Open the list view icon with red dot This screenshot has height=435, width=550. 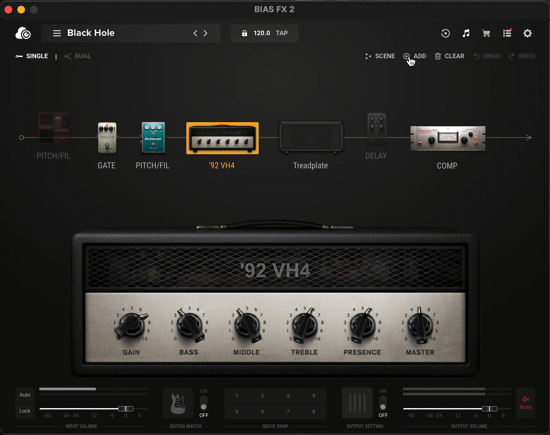[507, 33]
